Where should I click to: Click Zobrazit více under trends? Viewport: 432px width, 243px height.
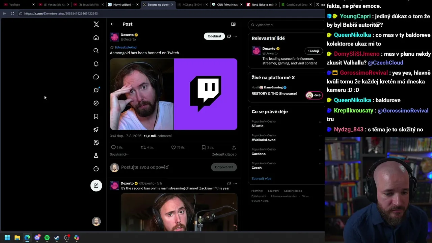[261, 179]
